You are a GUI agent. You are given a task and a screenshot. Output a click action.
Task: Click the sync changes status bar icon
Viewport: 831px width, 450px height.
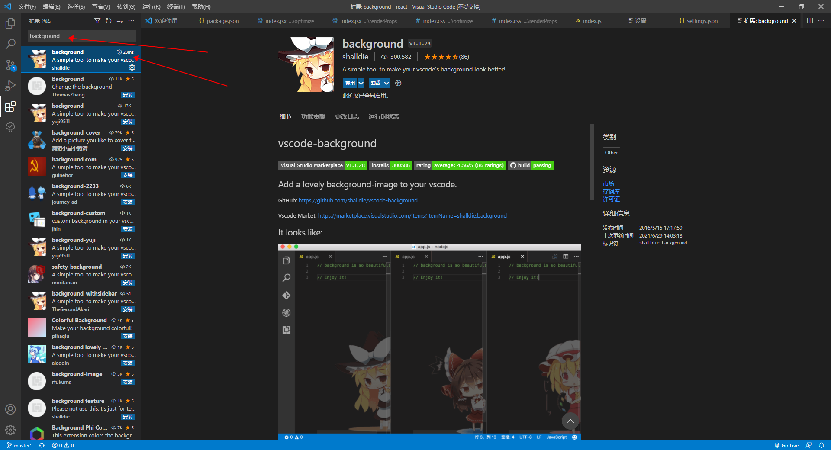click(42, 445)
